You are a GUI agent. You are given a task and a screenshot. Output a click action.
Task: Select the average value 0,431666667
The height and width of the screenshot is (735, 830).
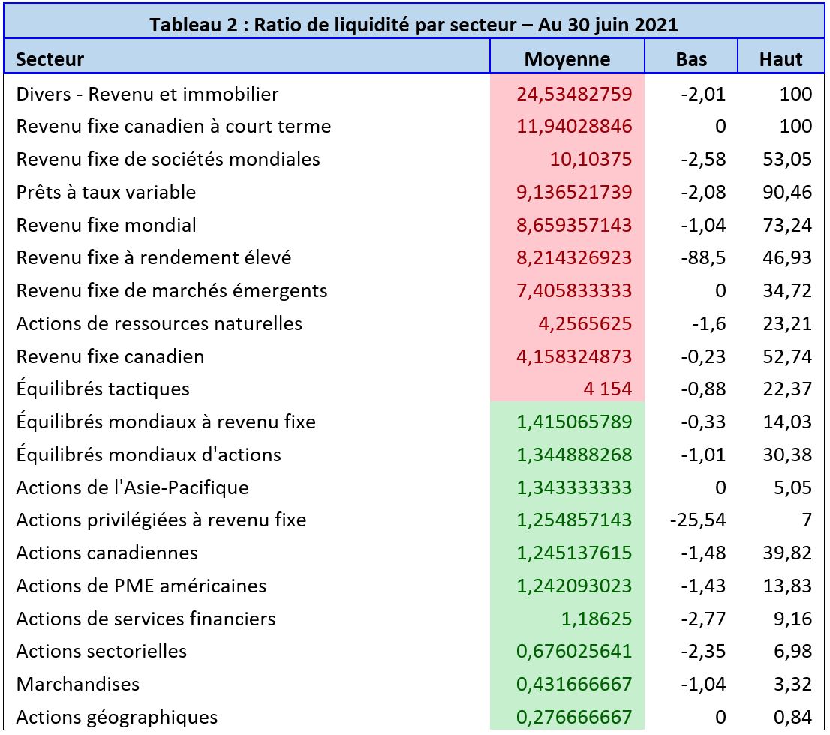(574, 684)
